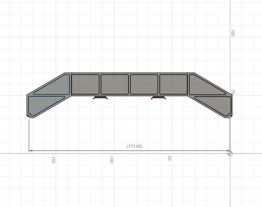The height and width of the screenshot is (207, 262).
Task: Click the -150 axis label
Action: pos(53,159)
